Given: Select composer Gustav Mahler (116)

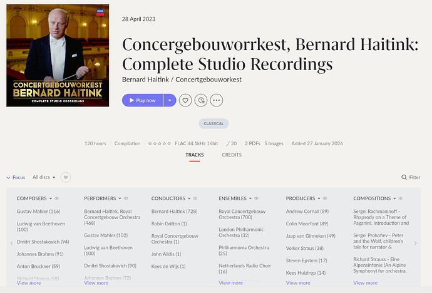Looking at the screenshot, I should [x=39, y=212].
